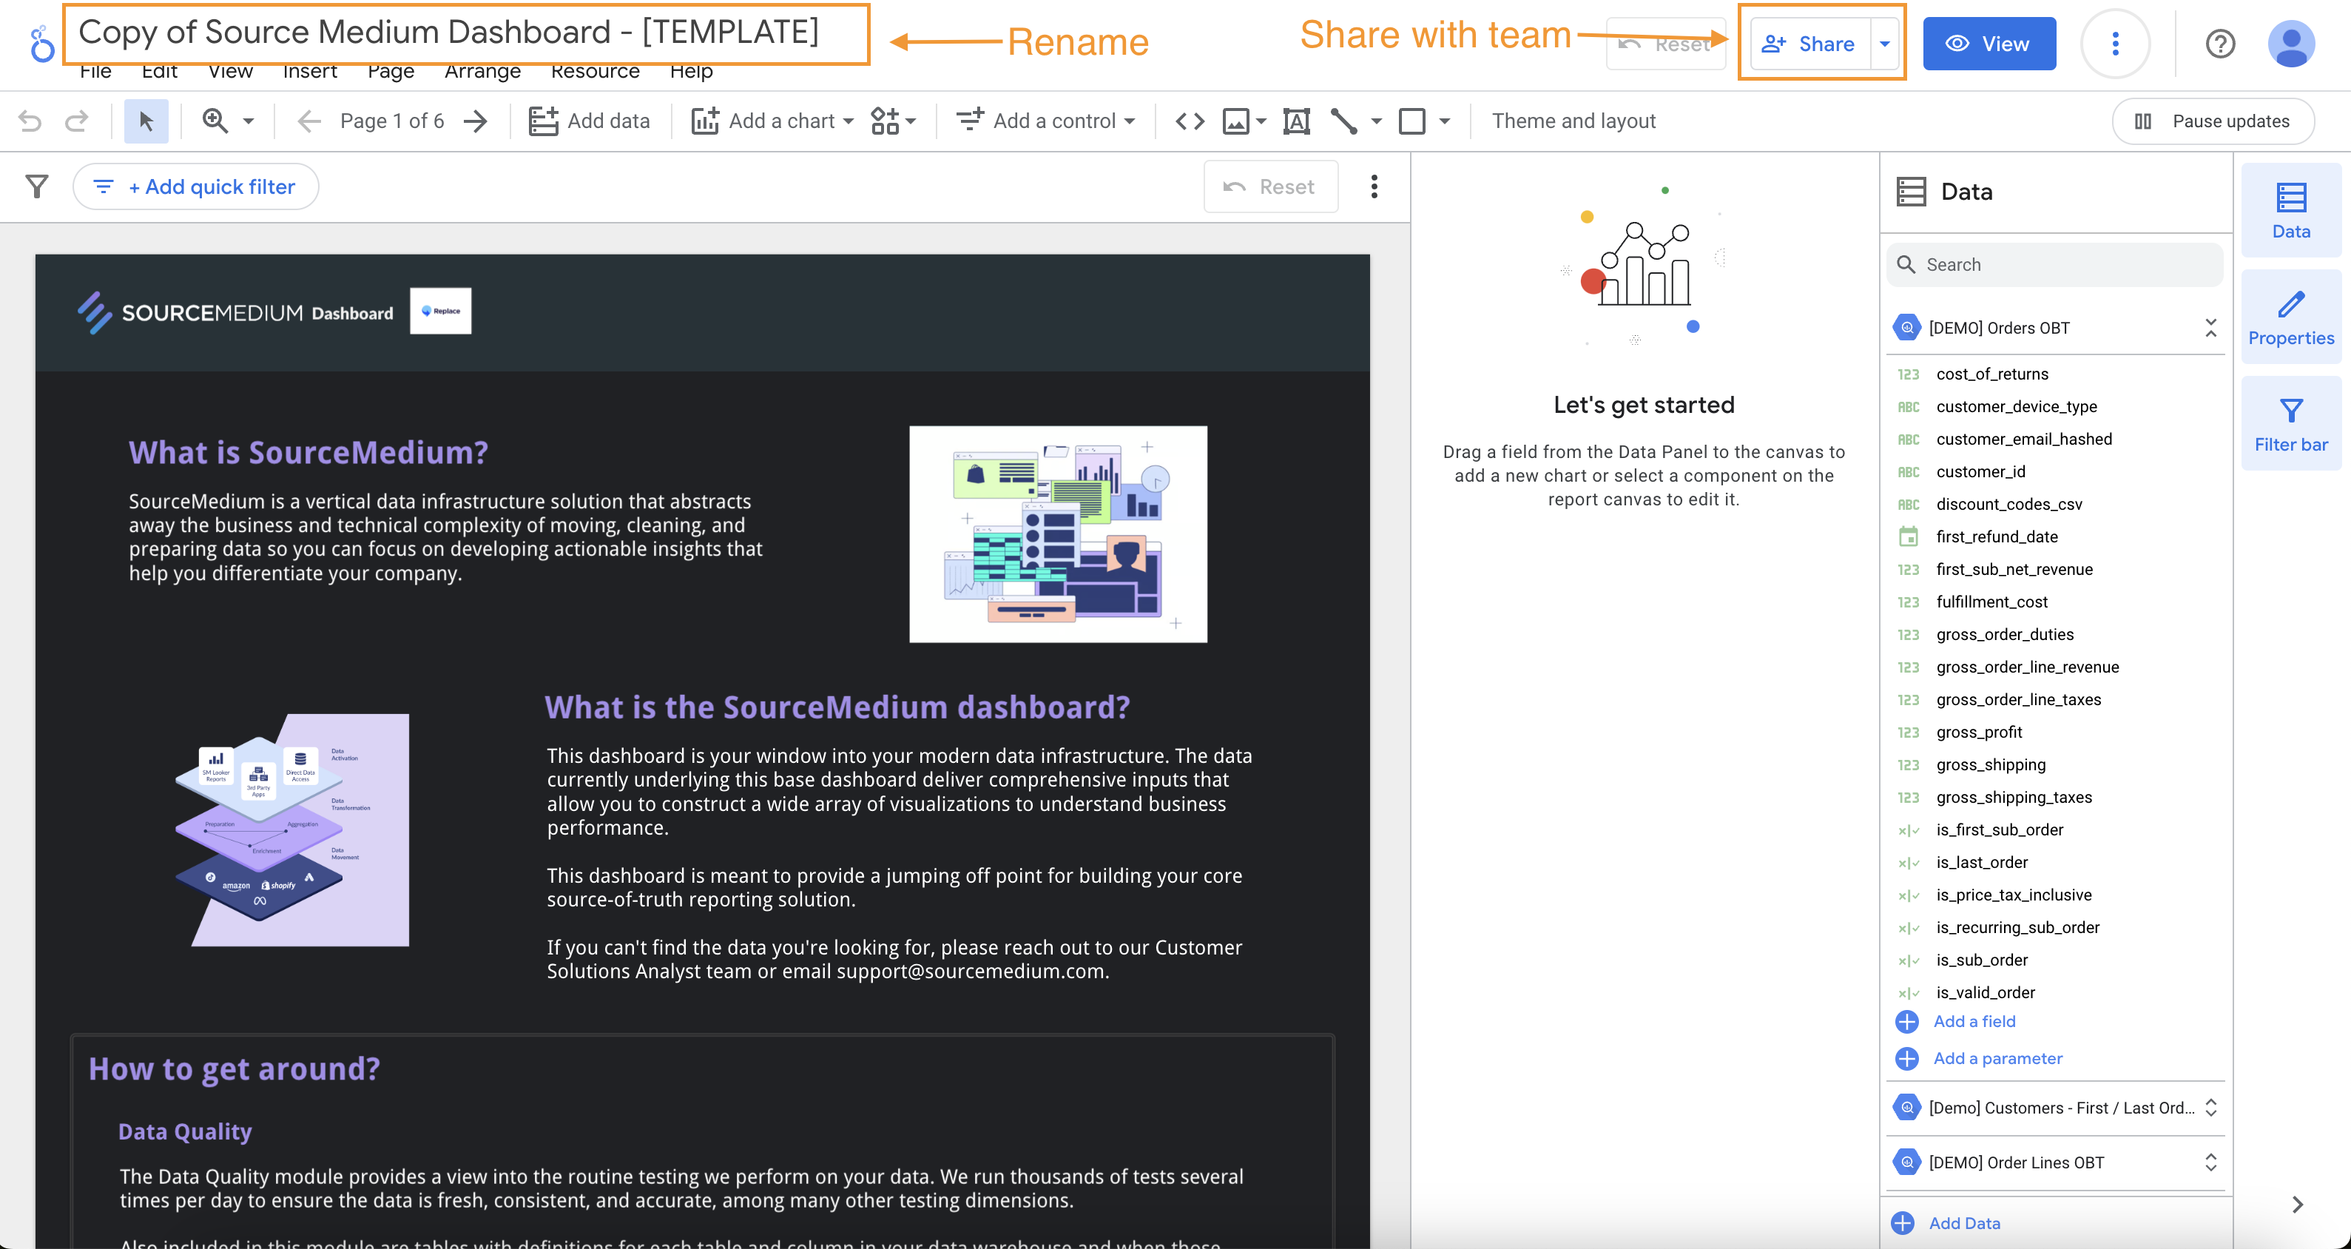2351x1249 pixels.
Task: Select the selection mode pointer tool
Action: 146,121
